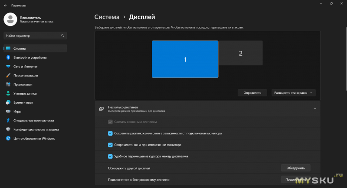Open Сеть и Интернет settings
The height and width of the screenshot is (188, 347).
(25, 67)
